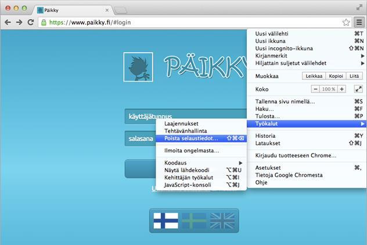Choose Uusi ikkuna
This screenshot has height=245, width=367.
coord(307,41)
